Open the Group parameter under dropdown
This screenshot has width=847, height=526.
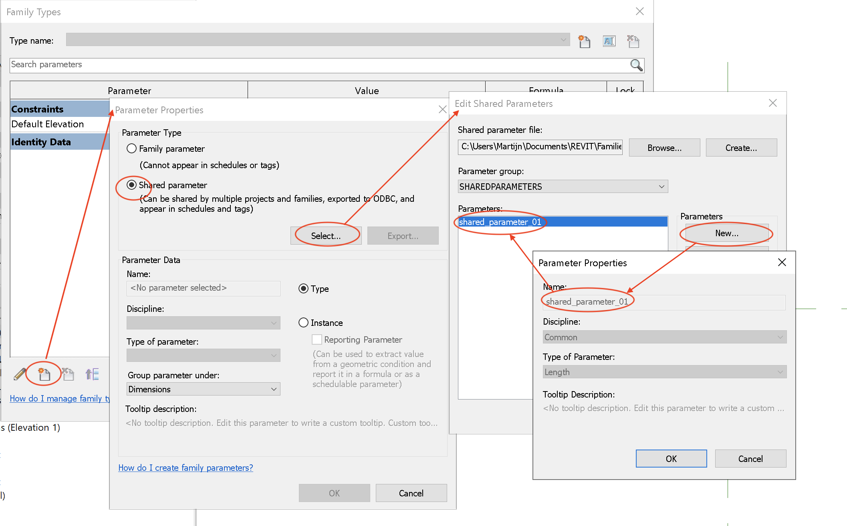(274, 389)
